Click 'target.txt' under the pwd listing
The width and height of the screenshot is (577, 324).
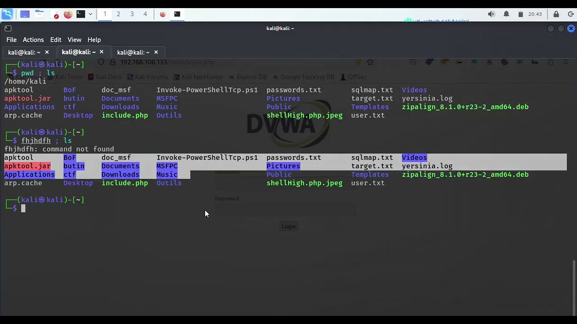coord(372,99)
